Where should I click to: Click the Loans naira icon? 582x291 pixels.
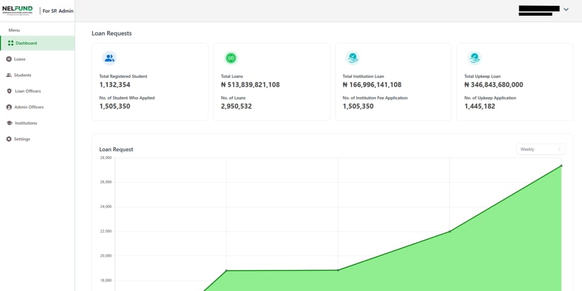[9, 59]
